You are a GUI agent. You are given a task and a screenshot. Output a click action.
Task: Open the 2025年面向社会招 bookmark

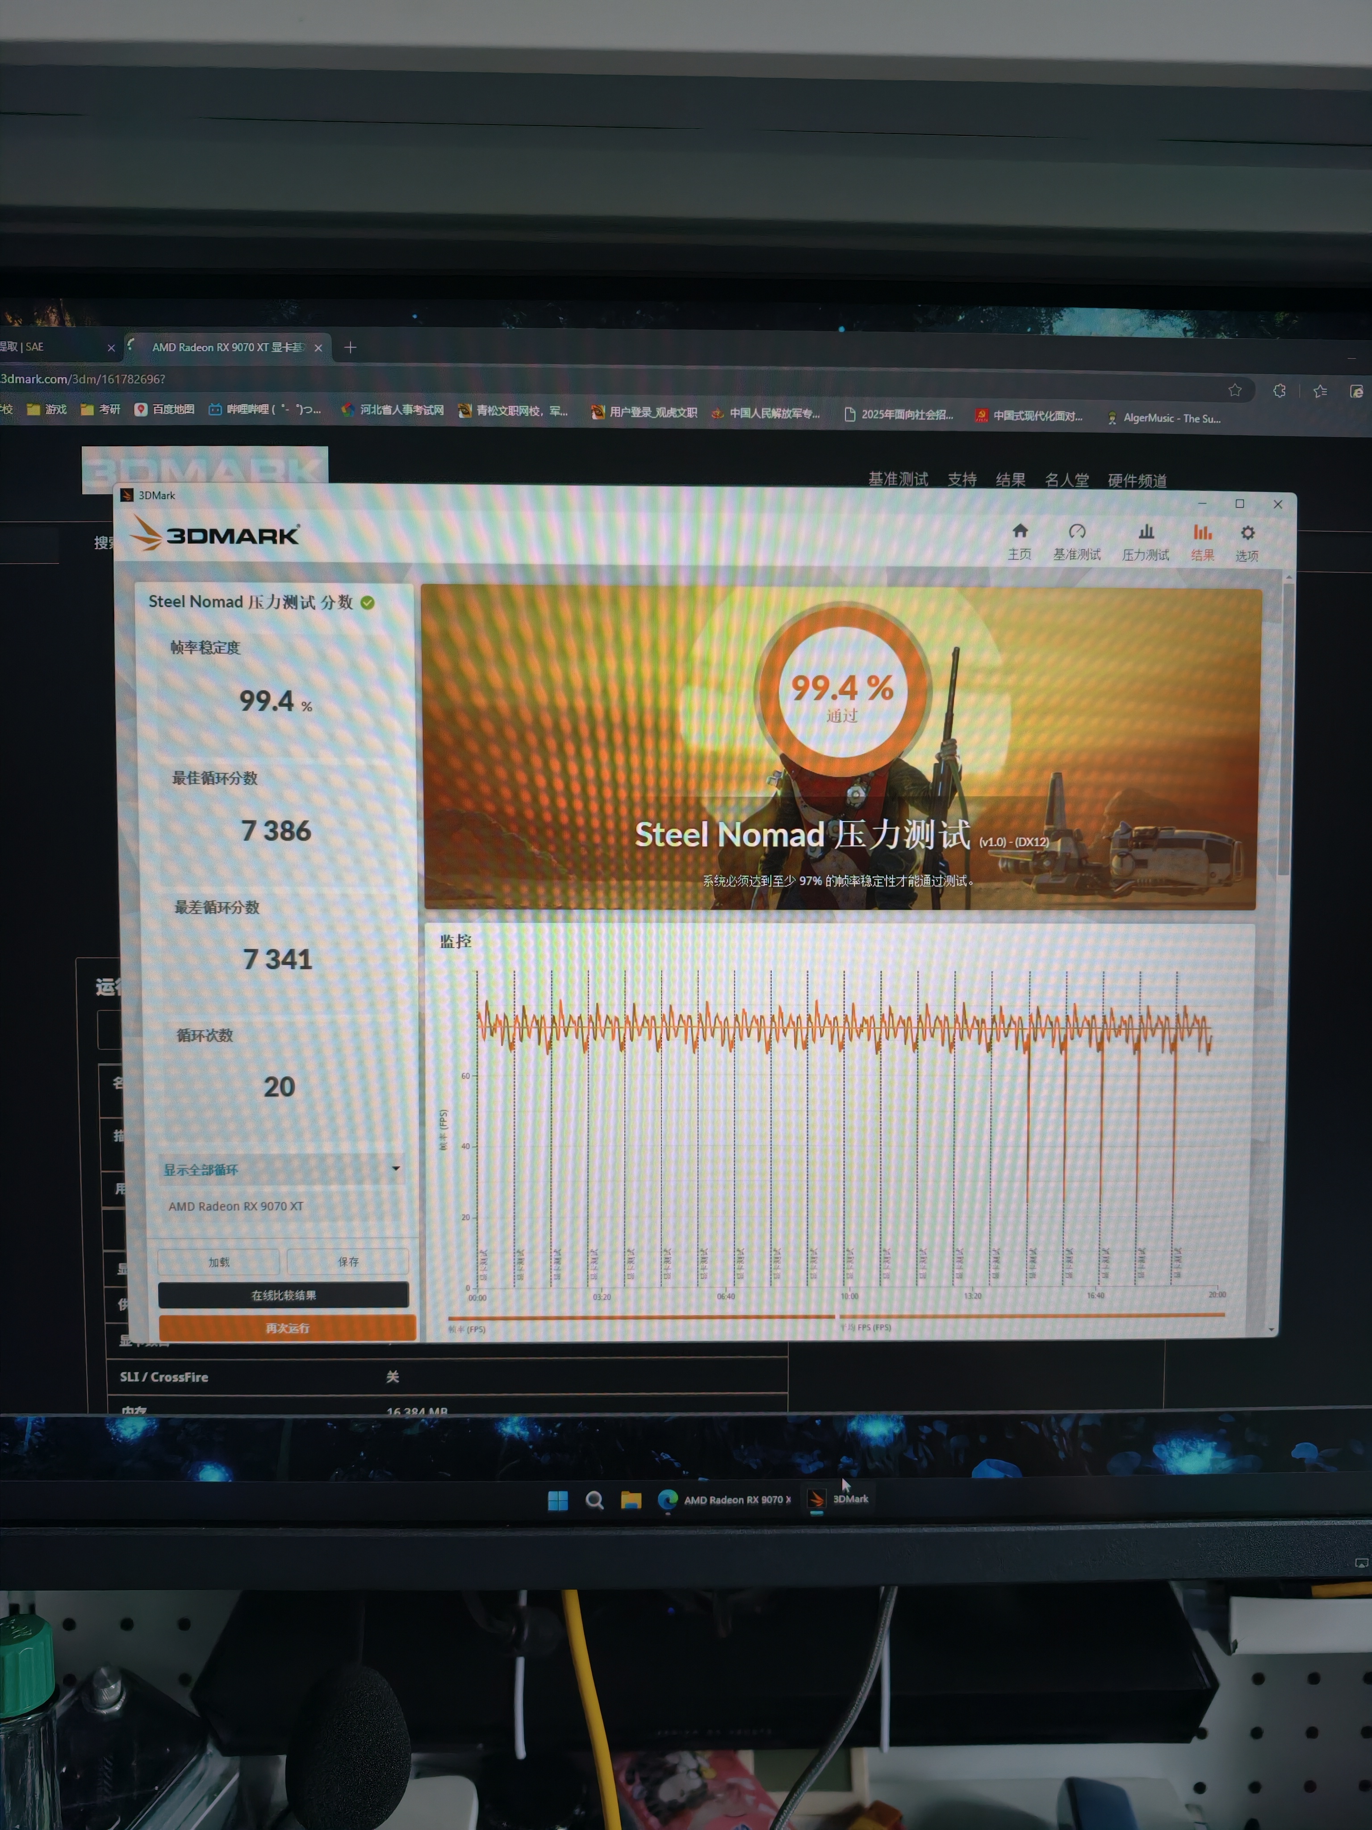point(898,415)
